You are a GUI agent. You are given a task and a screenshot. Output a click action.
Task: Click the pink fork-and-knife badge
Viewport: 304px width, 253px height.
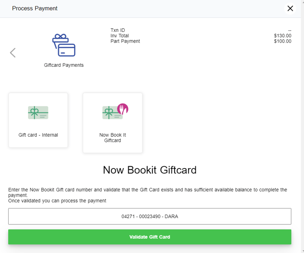tap(123, 109)
